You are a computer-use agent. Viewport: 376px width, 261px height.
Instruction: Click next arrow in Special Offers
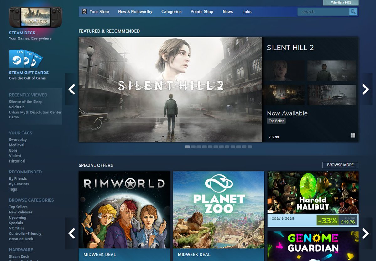point(366,233)
